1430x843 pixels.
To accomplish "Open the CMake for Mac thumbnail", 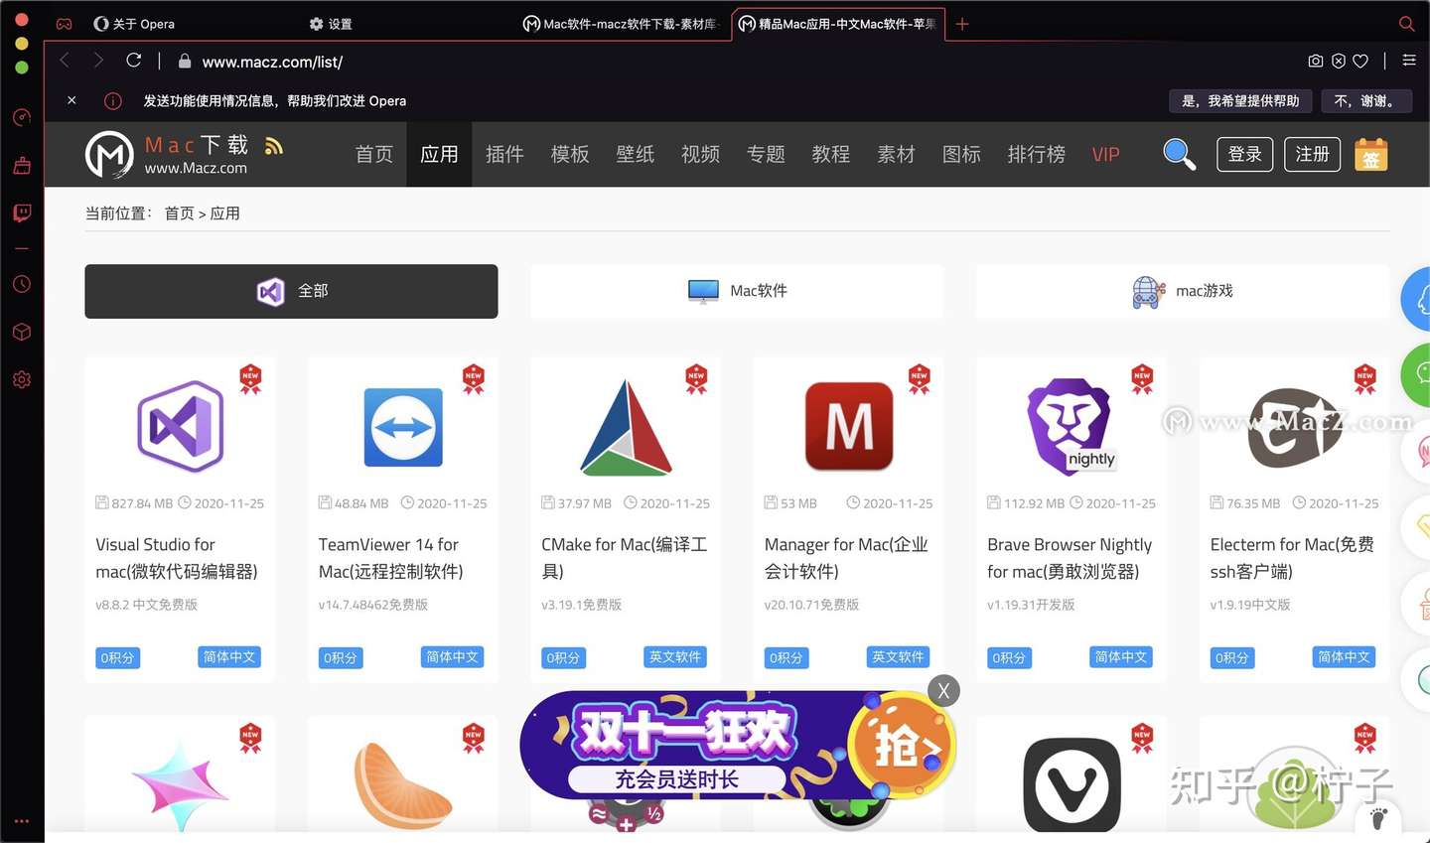I will click(x=626, y=427).
